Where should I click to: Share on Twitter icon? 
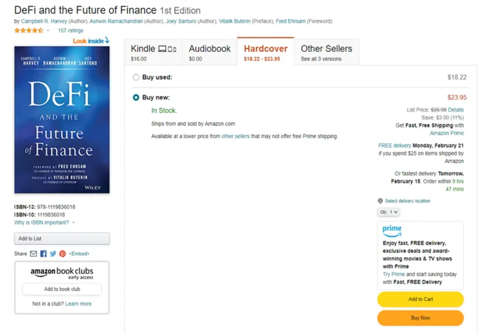coord(53,254)
